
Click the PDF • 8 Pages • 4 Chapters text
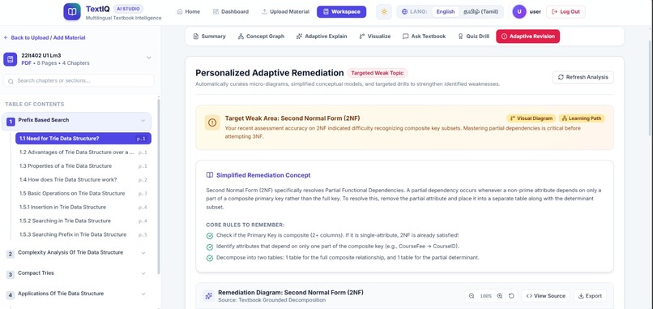click(55, 63)
